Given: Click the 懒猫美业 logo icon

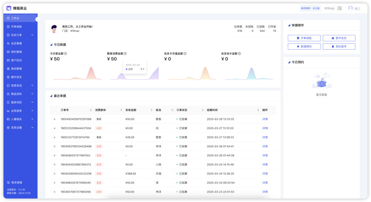Looking at the screenshot, I should [9, 8].
